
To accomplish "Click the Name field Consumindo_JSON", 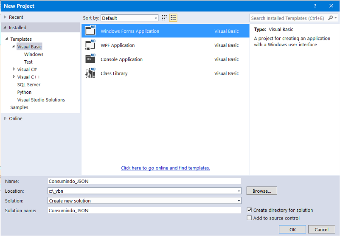I will tap(144, 181).
